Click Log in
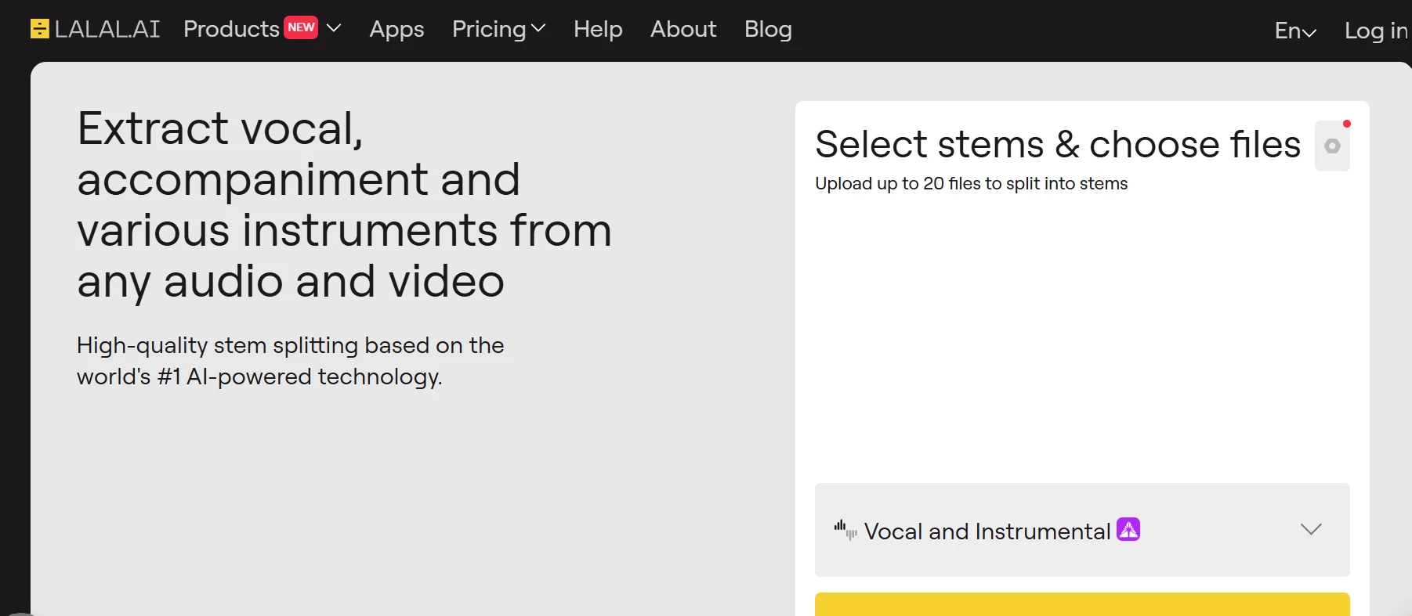 [1377, 31]
